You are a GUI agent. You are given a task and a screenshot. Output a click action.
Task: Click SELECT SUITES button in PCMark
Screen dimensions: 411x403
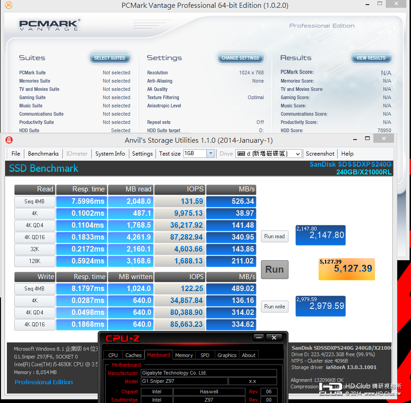[x=110, y=58]
